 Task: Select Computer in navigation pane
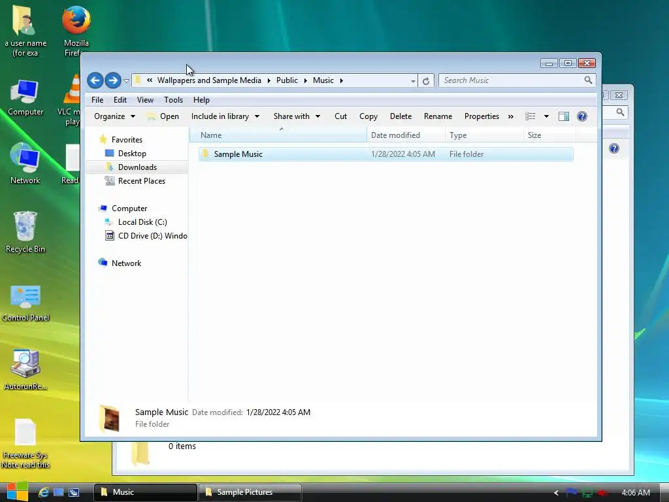[x=129, y=209]
